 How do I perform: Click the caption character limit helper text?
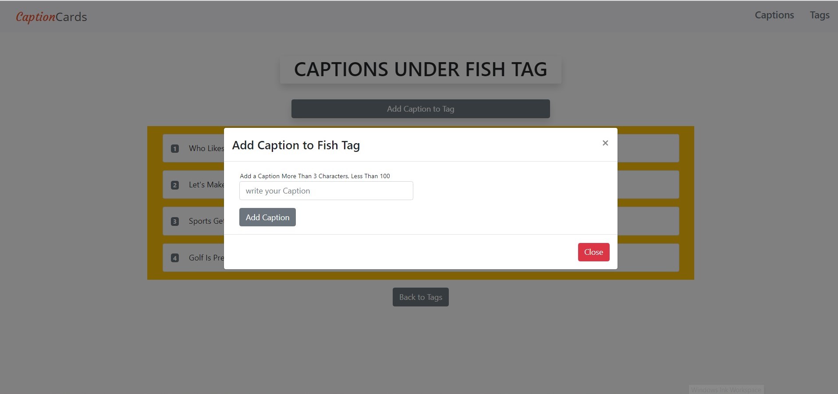(315, 176)
